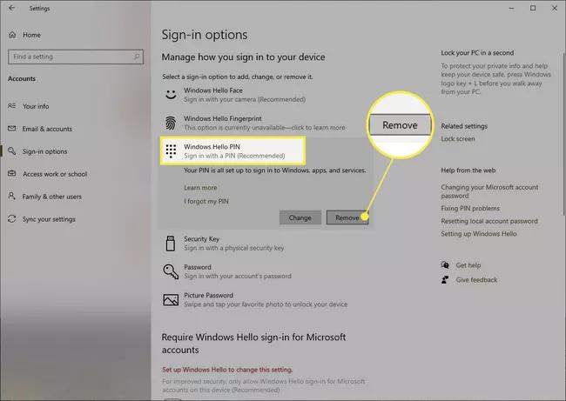Image resolution: width=566 pixels, height=401 pixels.
Task: Click the PIN keypad dots icon
Action: click(x=171, y=151)
